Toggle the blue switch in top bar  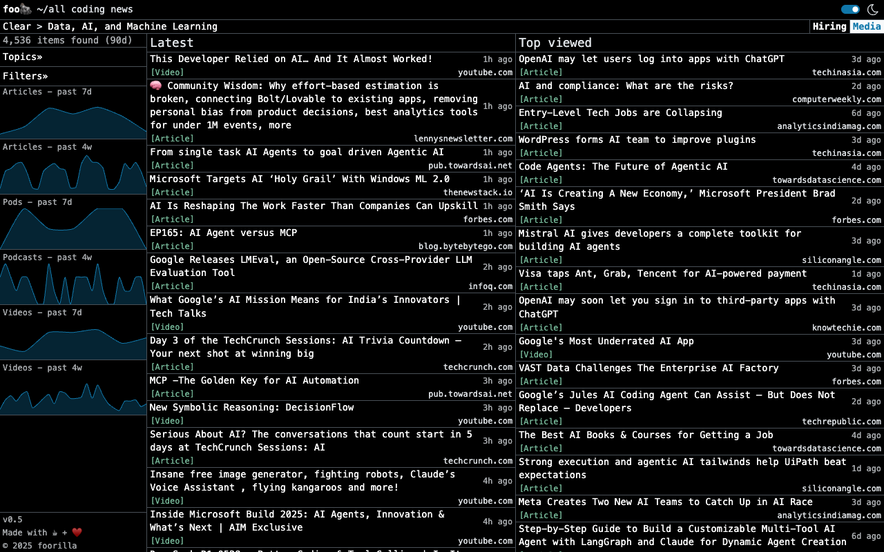coord(850,9)
